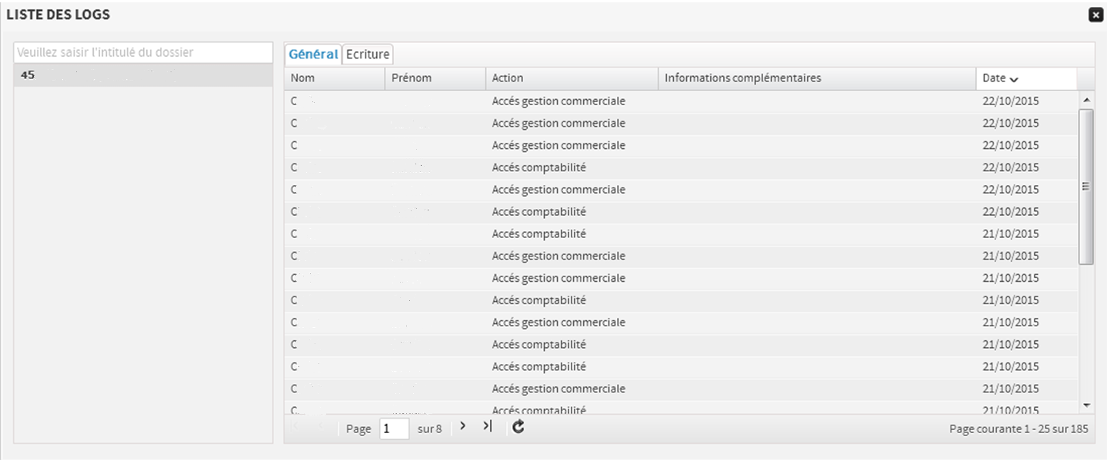Click the folder name search field

143,53
